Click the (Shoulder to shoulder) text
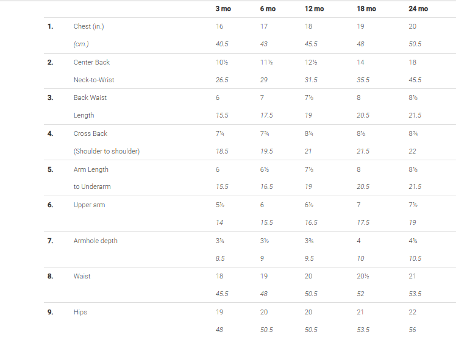456x340 pixels. [x=107, y=151]
